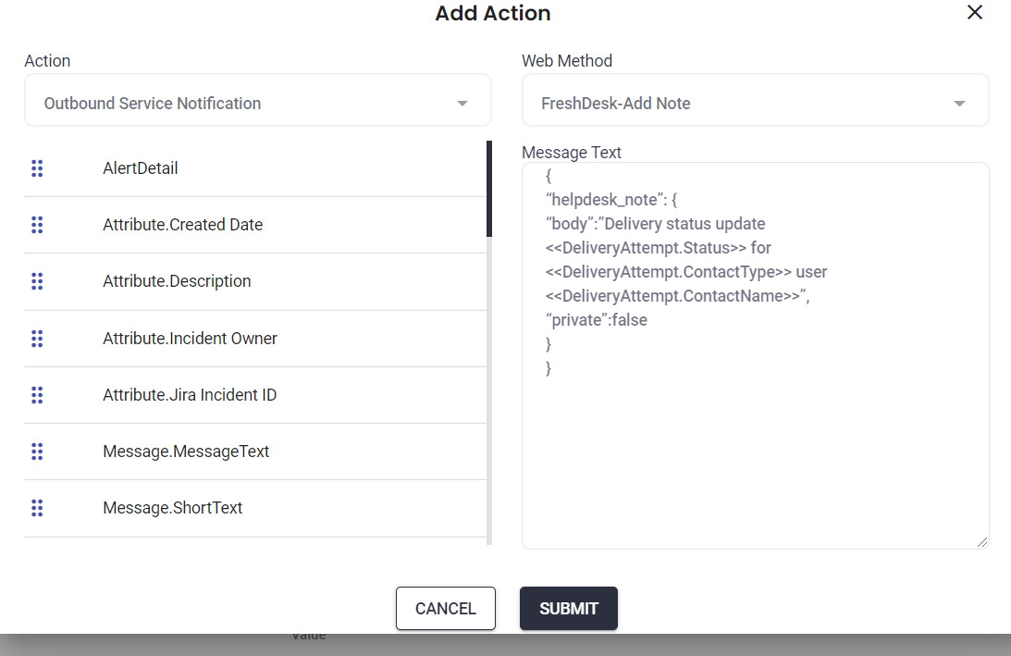Viewport: 1011px width, 656px height.
Task: Click drag handle next to Attribute.Created Date
Action: (37, 225)
